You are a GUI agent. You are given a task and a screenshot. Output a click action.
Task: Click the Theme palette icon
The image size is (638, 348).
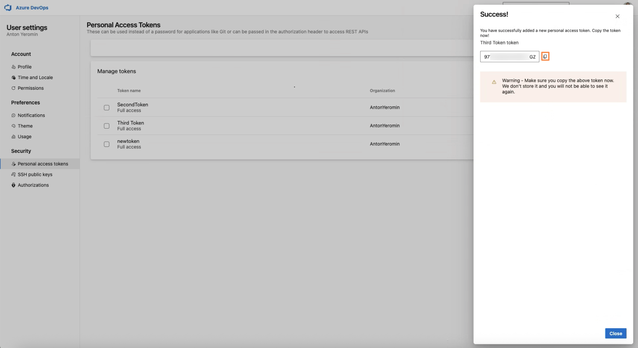[x=14, y=126]
